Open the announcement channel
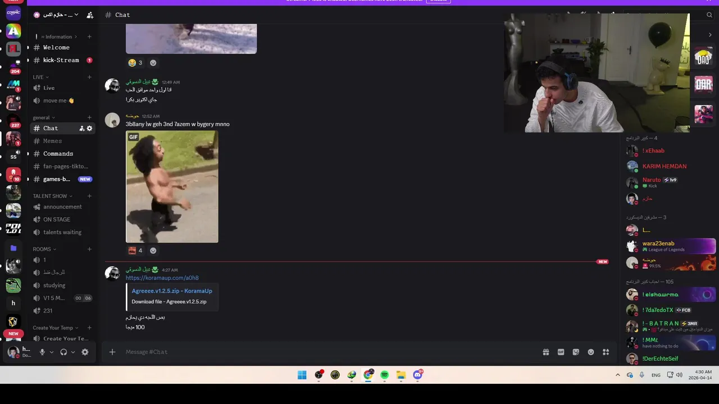Image resolution: width=719 pixels, height=404 pixels. 62,207
